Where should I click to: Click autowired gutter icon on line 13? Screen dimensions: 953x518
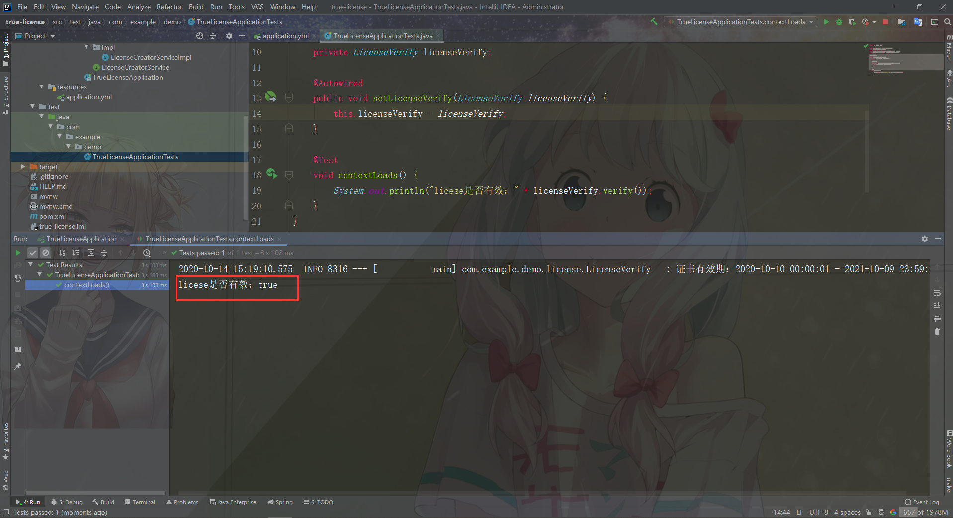tap(271, 96)
